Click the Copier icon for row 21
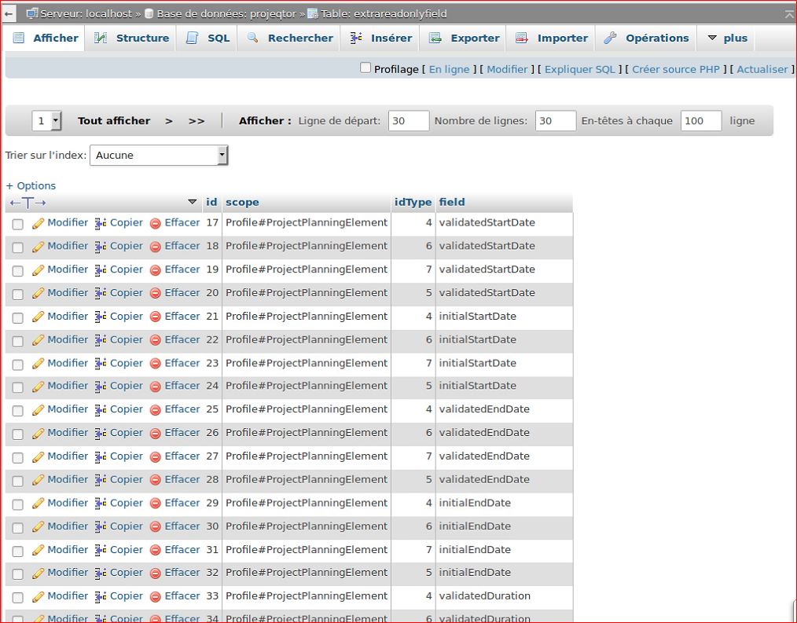Screen dimensions: 797x623 (x=101, y=317)
